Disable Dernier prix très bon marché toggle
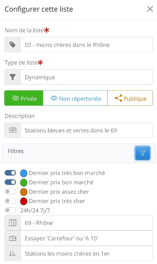The height and width of the screenshot is (264, 157). pyautogui.click(x=10, y=173)
